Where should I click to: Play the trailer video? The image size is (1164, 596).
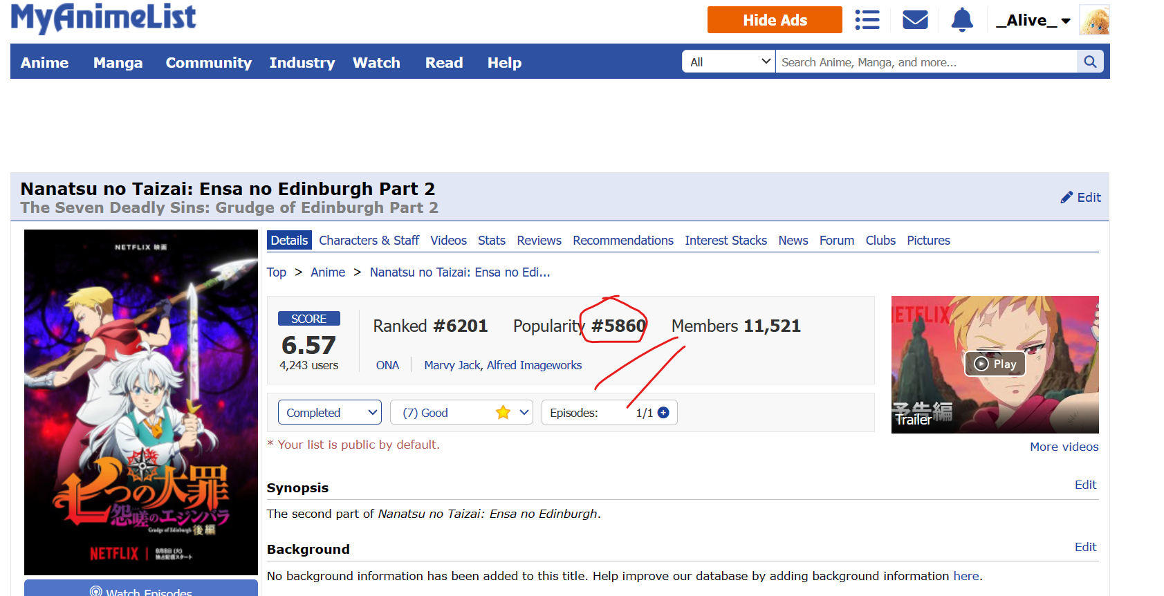pyautogui.click(x=995, y=364)
